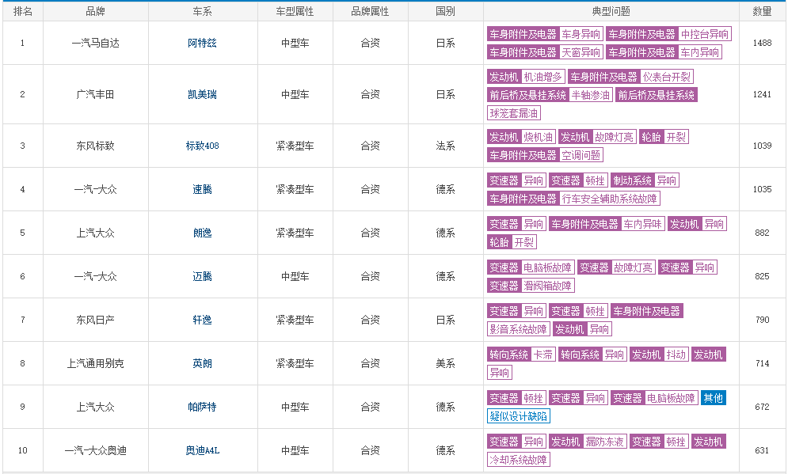Open the 标致408 car series link
This screenshot has width=788, height=474.
point(201,146)
